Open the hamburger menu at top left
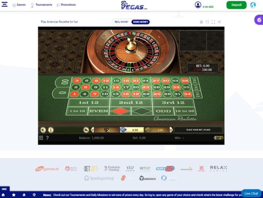The width and height of the screenshot is (263, 198). (x=4, y=4)
